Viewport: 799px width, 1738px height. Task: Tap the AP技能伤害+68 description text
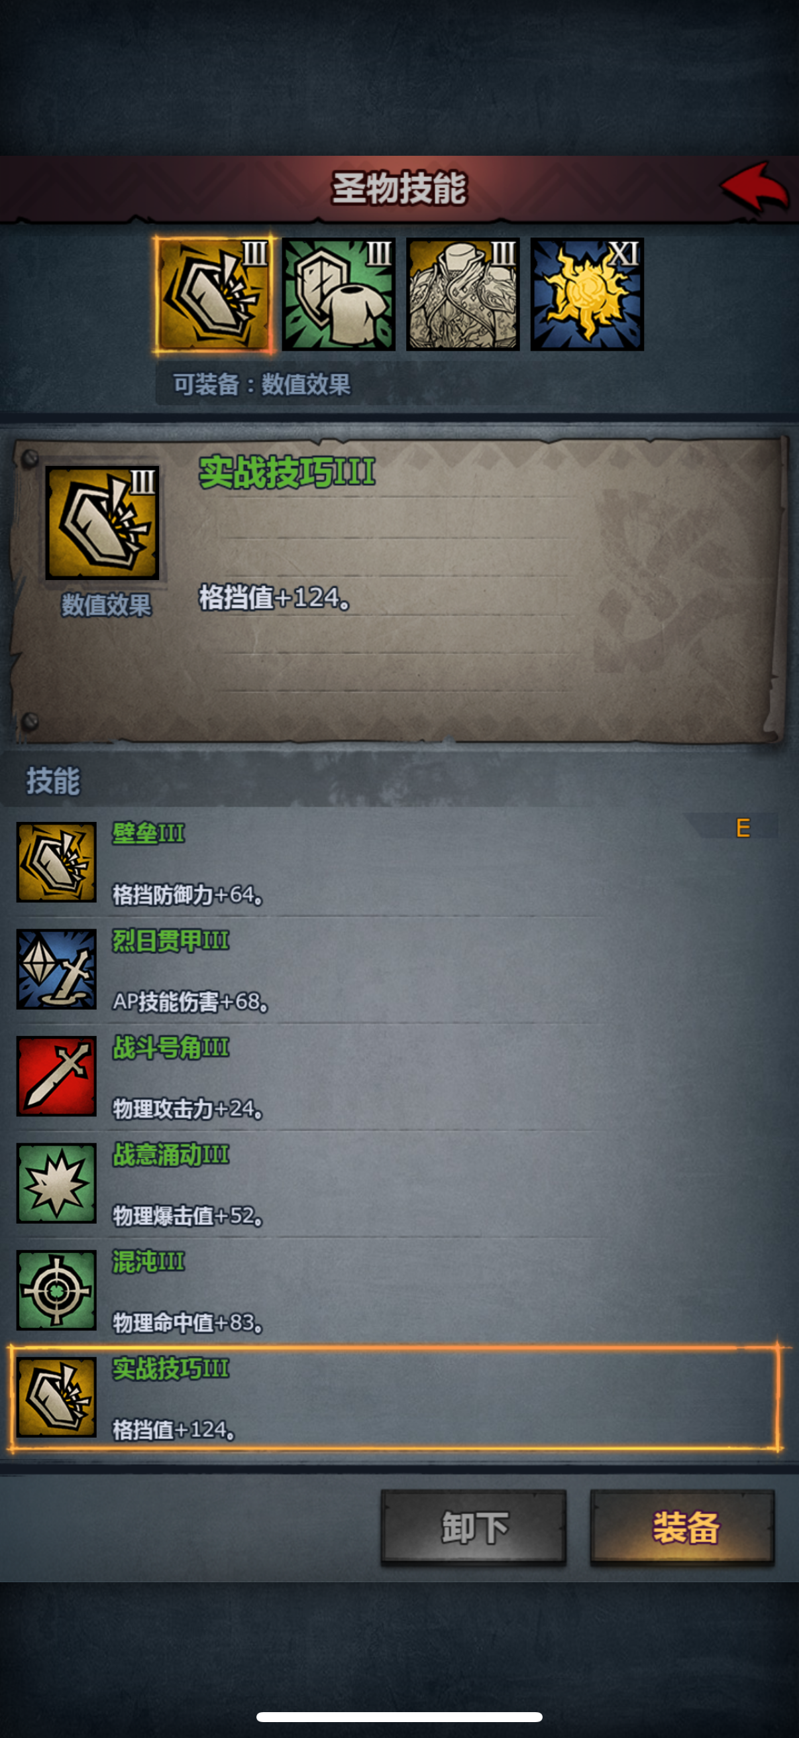coord(191,1002)
